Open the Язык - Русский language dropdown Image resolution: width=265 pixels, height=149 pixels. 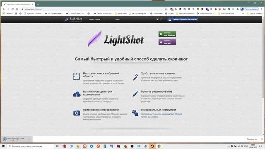pos(95,19)
